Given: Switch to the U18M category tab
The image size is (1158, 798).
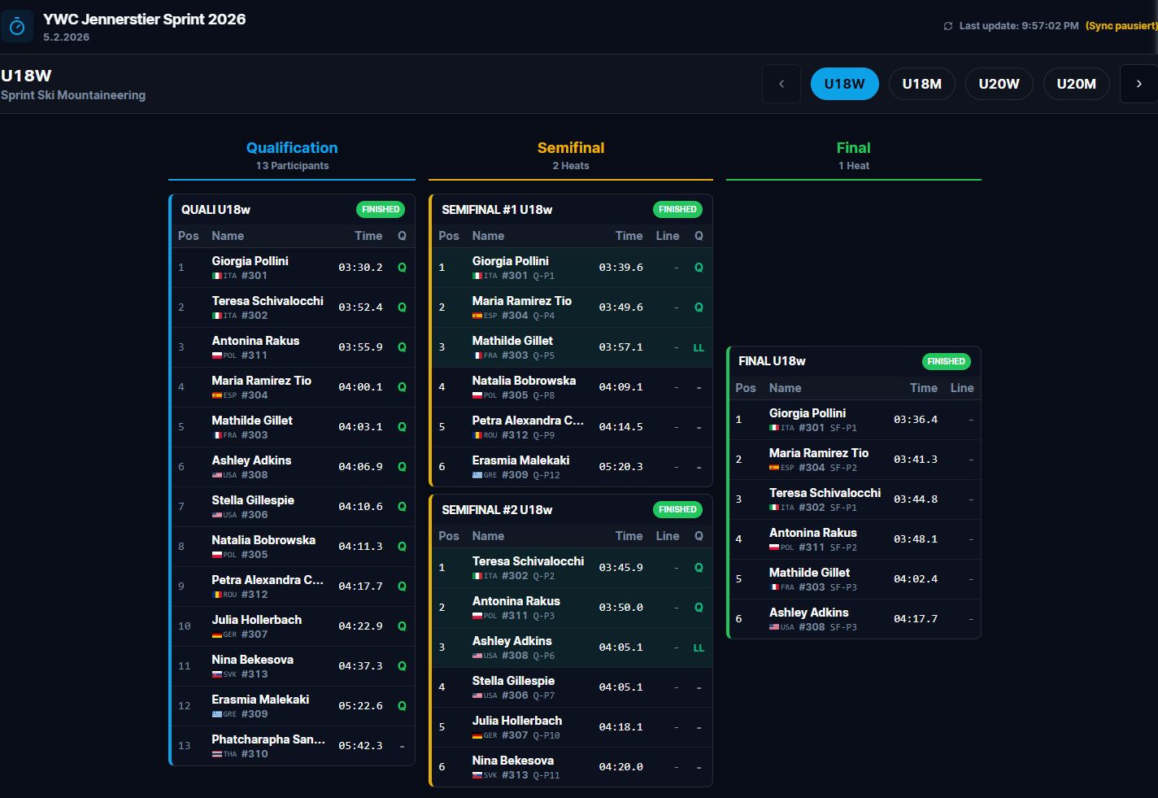Looking at the screenshot, I should tap(922, 84).
